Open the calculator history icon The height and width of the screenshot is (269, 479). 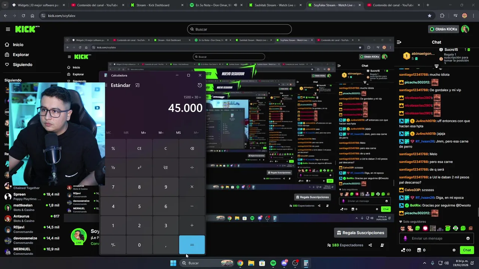click(200, 85)
